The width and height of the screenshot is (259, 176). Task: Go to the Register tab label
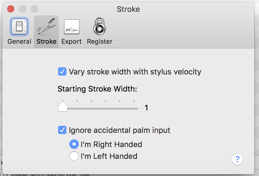click(x=100, y=42)
